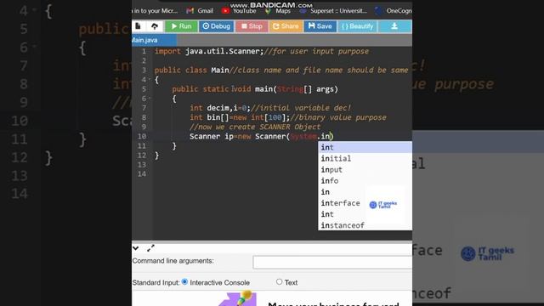Start the Debug session
The width and height of the screenshot is (544, 306).
tap(216, 26)
